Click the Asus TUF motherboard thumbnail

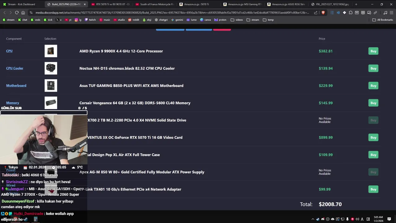pyautogui.click(x=51, y=86)
